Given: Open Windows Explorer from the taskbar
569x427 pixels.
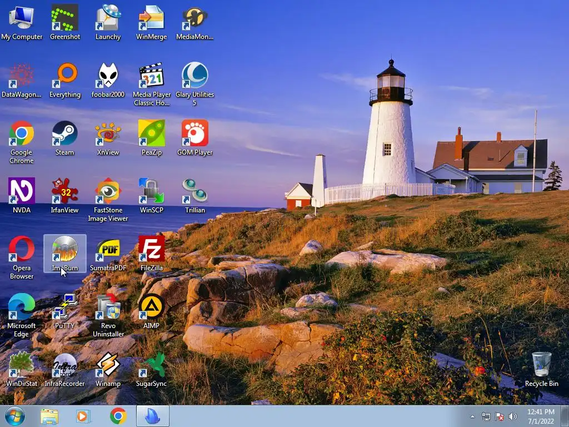Looking at the screenshot, I should [49, 416].
